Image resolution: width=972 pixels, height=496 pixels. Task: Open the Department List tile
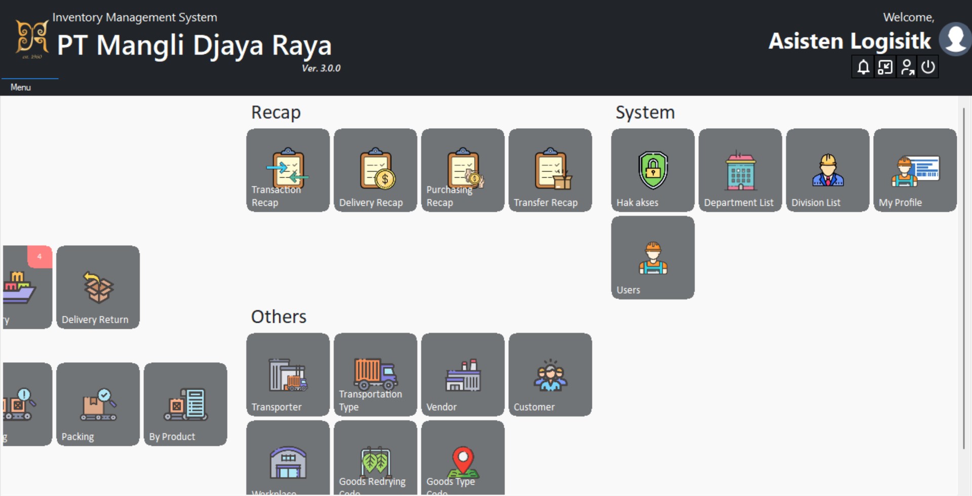(x=740, y=170)
